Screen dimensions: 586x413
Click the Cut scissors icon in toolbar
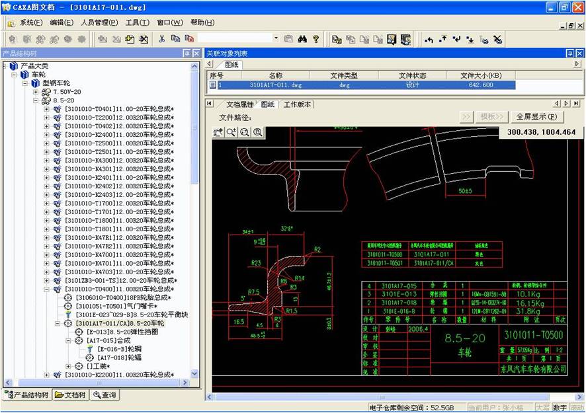point(161,39)
